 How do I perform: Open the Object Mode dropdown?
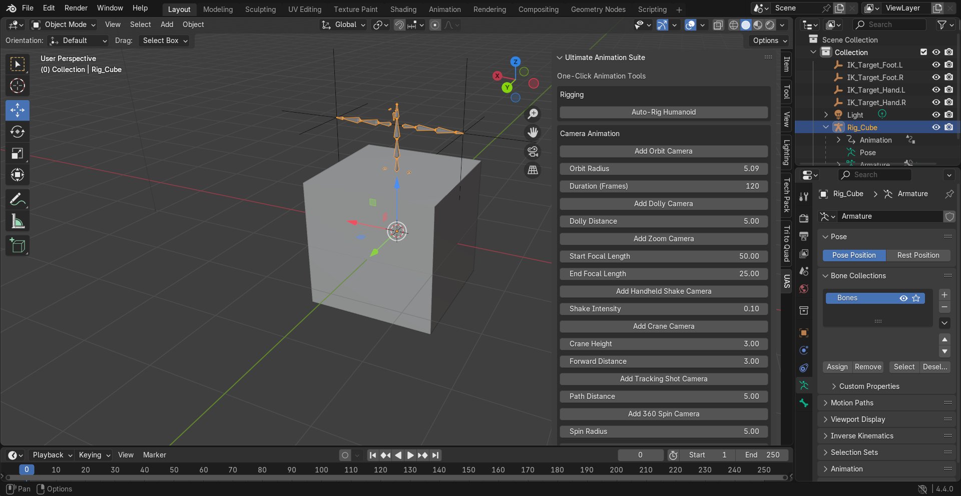tap(63, 25)
